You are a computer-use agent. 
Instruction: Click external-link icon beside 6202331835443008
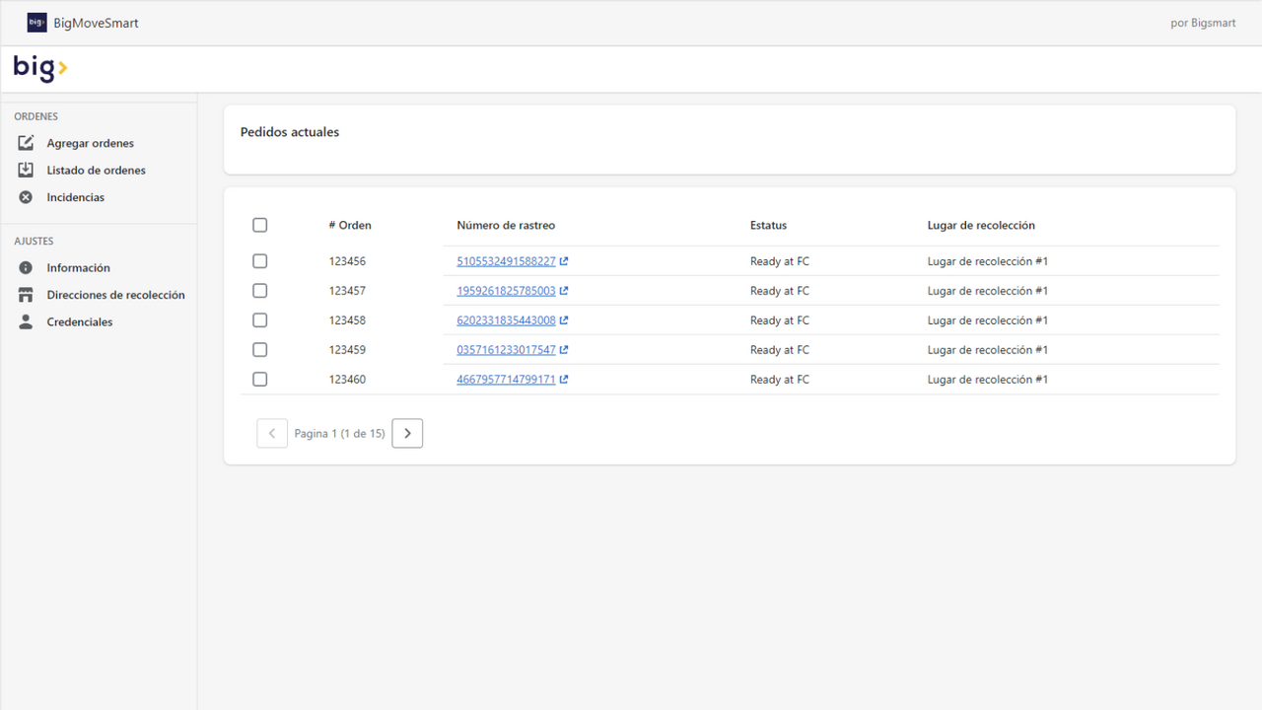coord(564,320)
